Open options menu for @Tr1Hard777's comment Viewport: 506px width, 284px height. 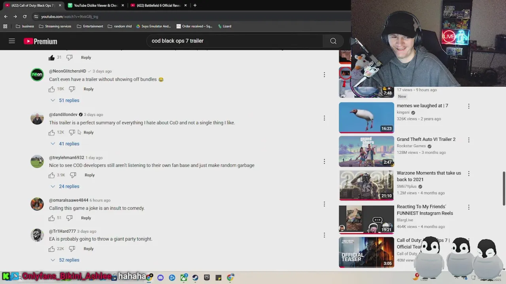pyautogui.click(x=324, y=235)
